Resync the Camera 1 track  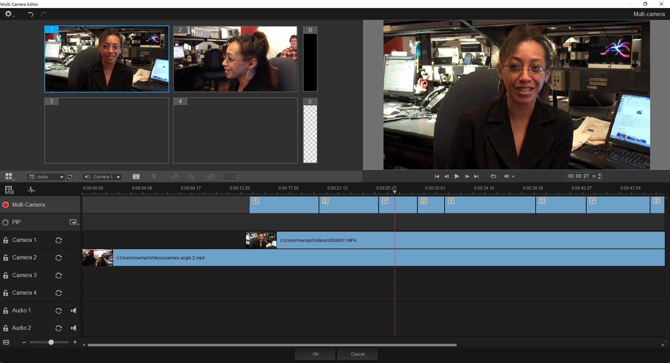59,240
